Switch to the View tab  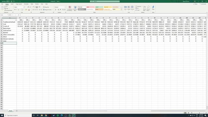click(x=42, y=4)
